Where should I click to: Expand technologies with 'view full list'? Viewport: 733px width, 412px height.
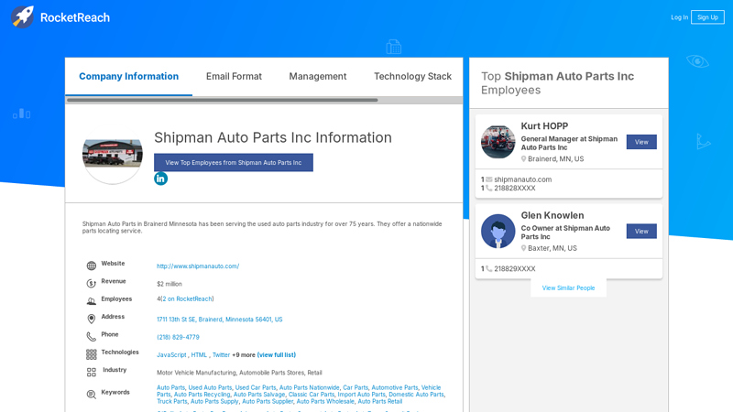277,355
